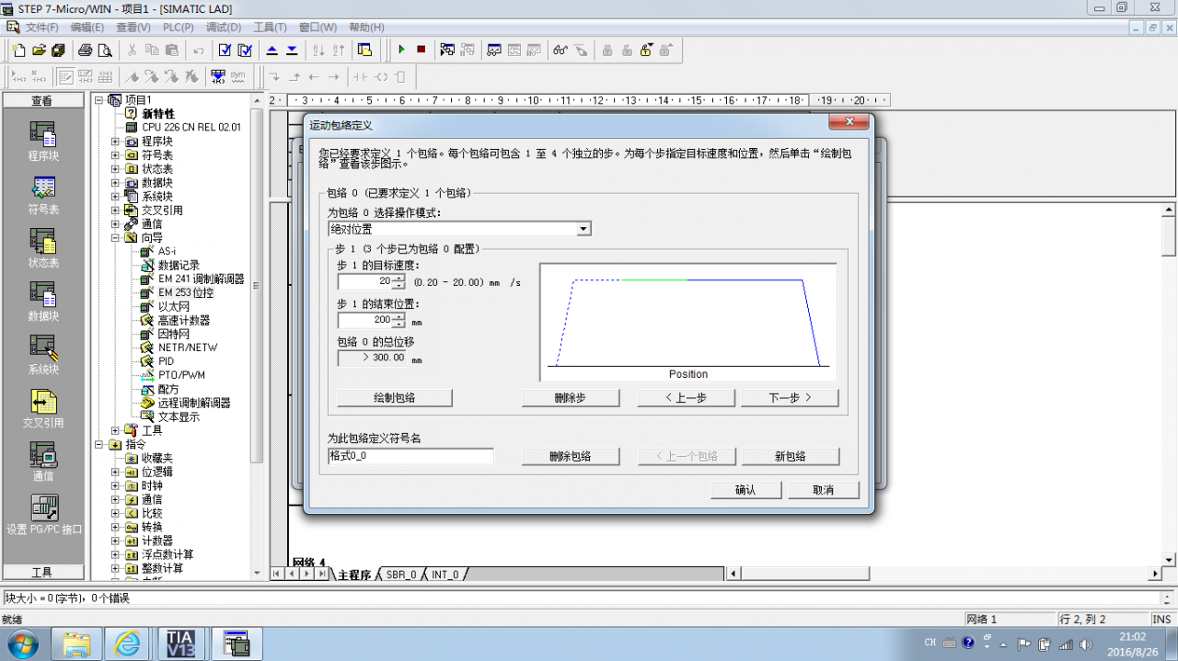The width and height of the screenshot is (1178, 661).
Task: Click the end position field showing 200
Action: [x=365, y=320]
